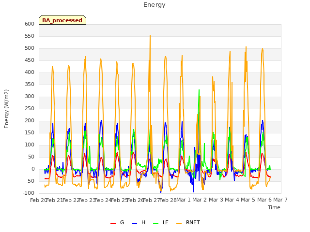Screen dimensions: 310x232
Task: Click the -100 y-axis tick label
Action: pos(29,193)
